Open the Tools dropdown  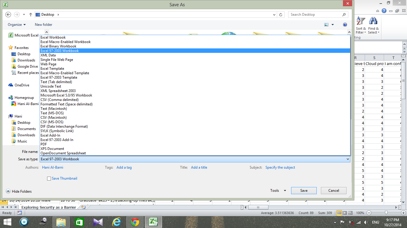pyautogui.click(x=278, y=191)
